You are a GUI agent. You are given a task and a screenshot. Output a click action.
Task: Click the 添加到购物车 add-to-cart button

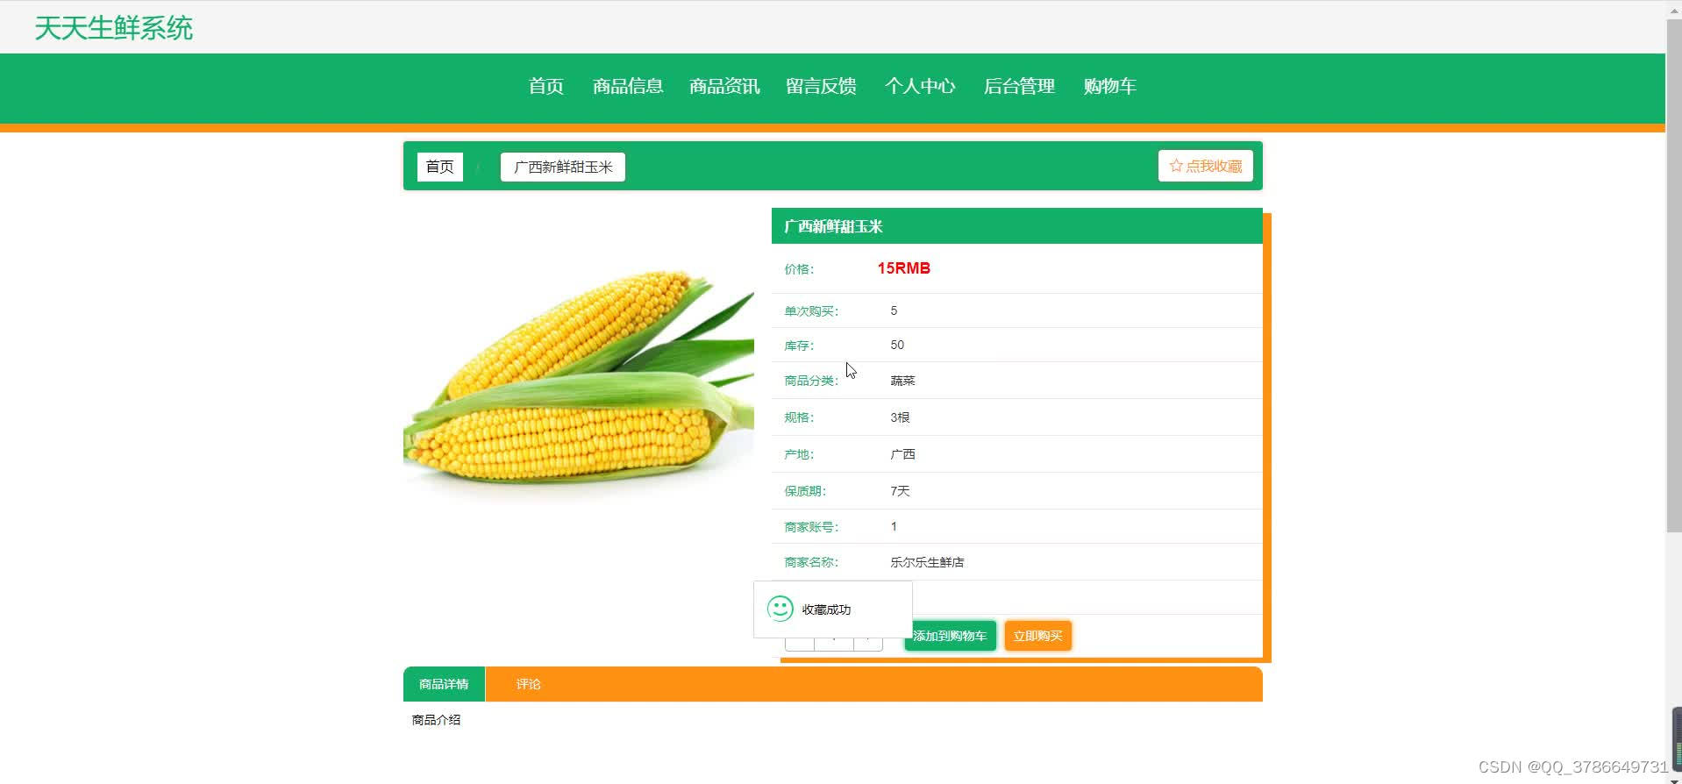[x=950, y=636]
